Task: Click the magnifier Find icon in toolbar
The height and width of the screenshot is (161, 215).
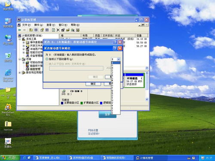Action: 73,30
